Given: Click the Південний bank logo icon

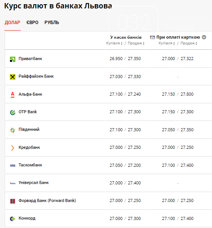Looking at the screenshot, I should click(13, 130).
